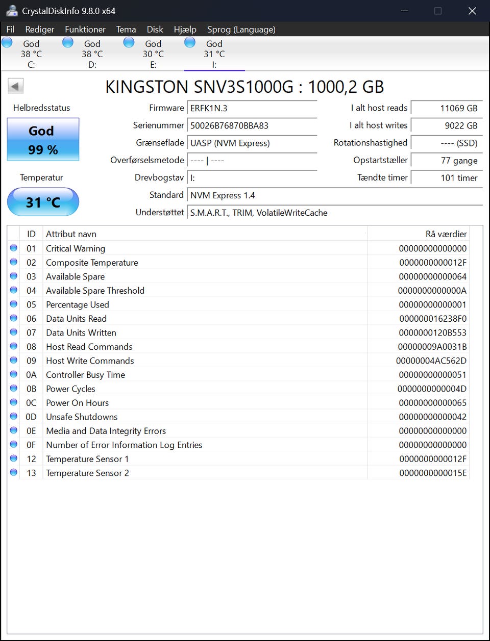Switch to drive I: 31 °C tab
This screenshot has width=490, height=641.
coord(214,54)
